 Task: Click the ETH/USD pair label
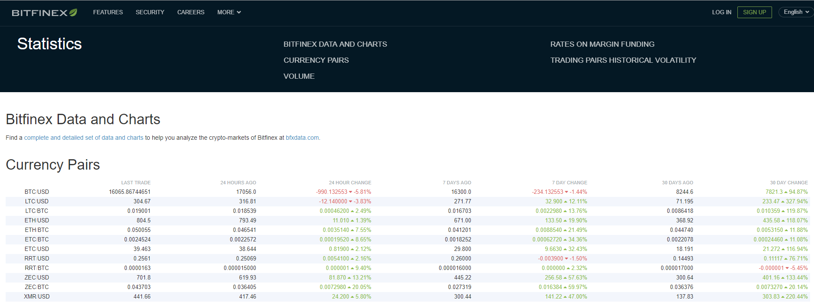pos(37,220)
